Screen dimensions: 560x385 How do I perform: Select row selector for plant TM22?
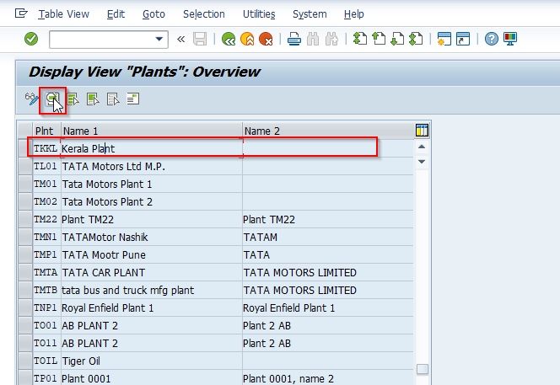coord(25,219)
